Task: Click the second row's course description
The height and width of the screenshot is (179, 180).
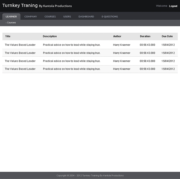Action: pyautogui.click(x=71, y=53)
